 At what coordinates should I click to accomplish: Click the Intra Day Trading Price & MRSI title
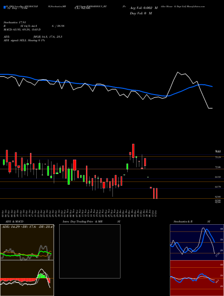[x=91, y=222]
